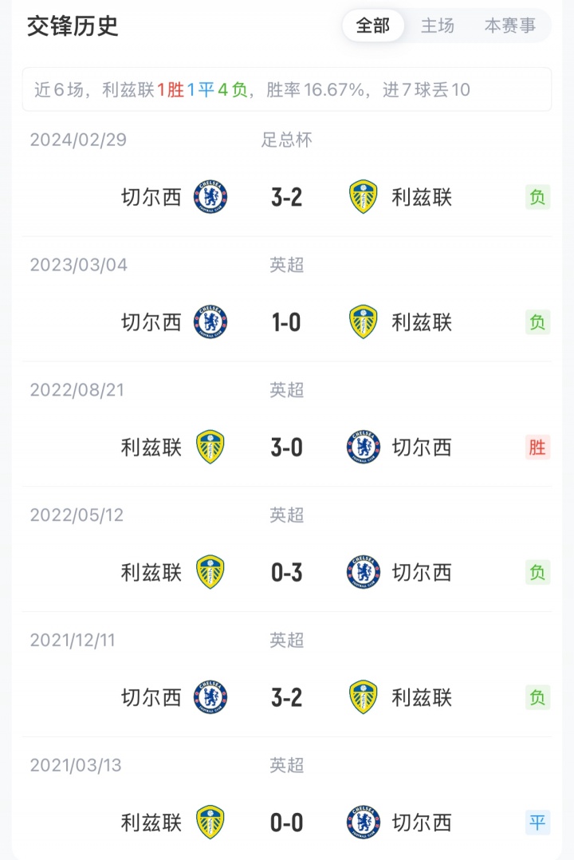Click Chelsea crest in 2021/03/13 match

(364, 823)
